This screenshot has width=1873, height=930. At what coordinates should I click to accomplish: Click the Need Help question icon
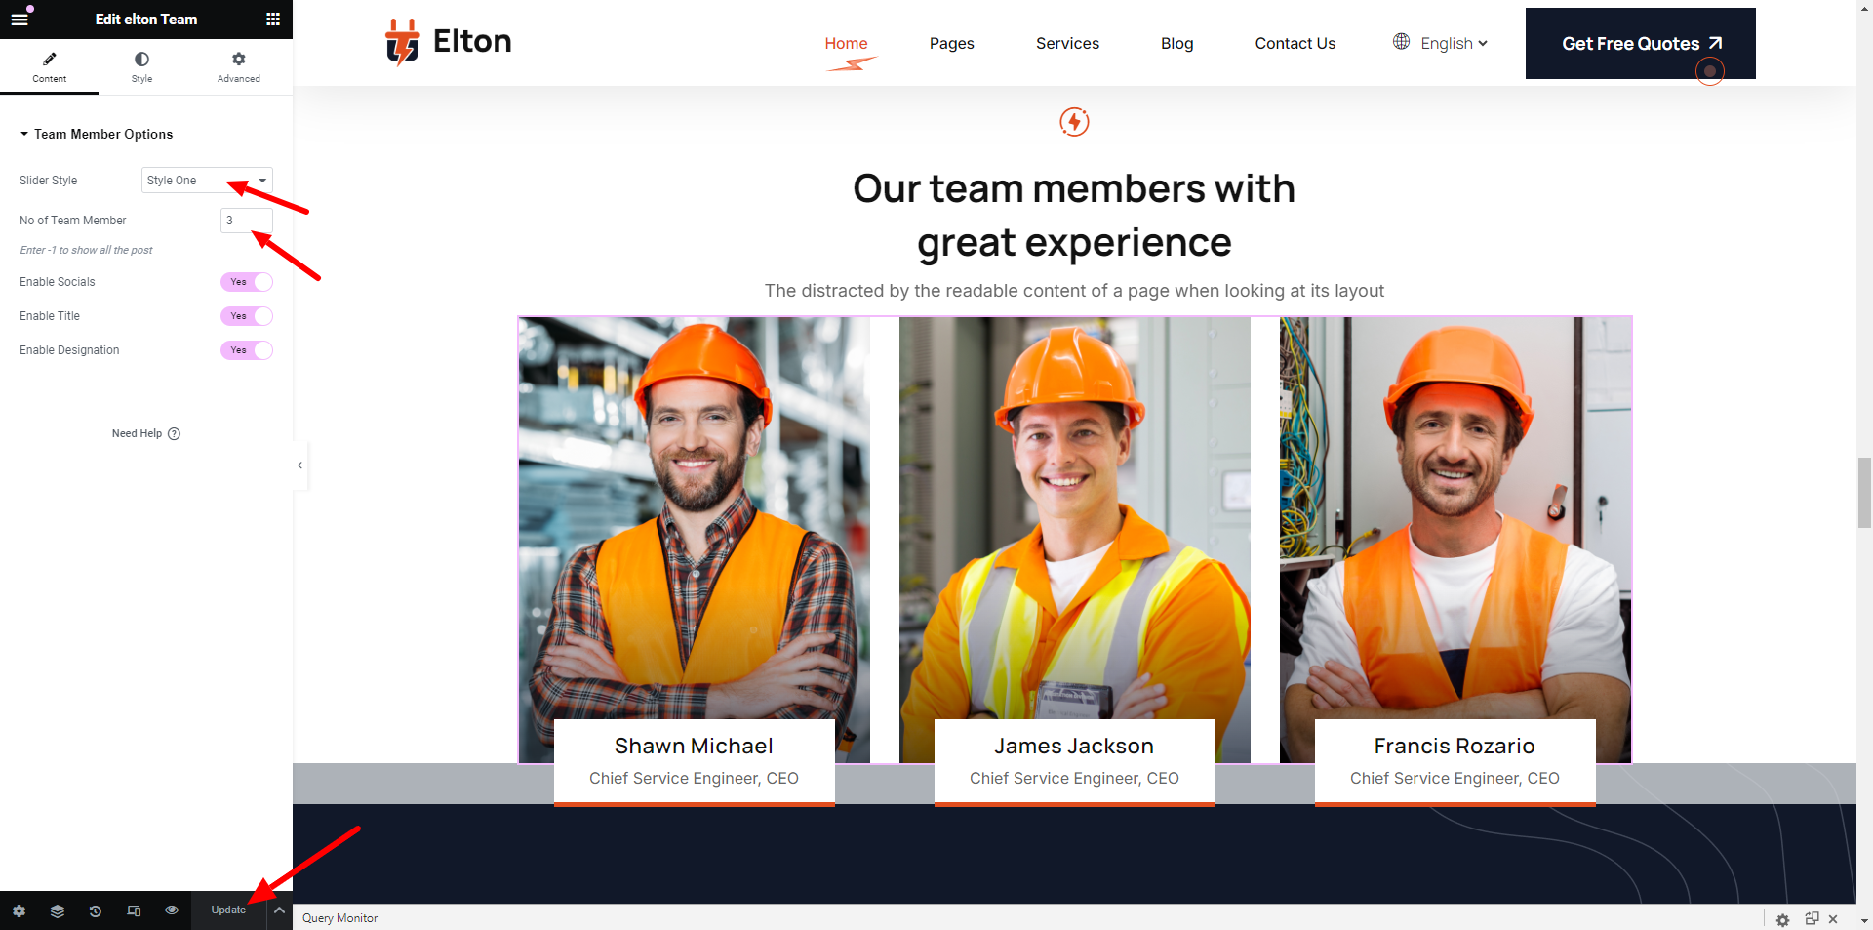point(174,434)
